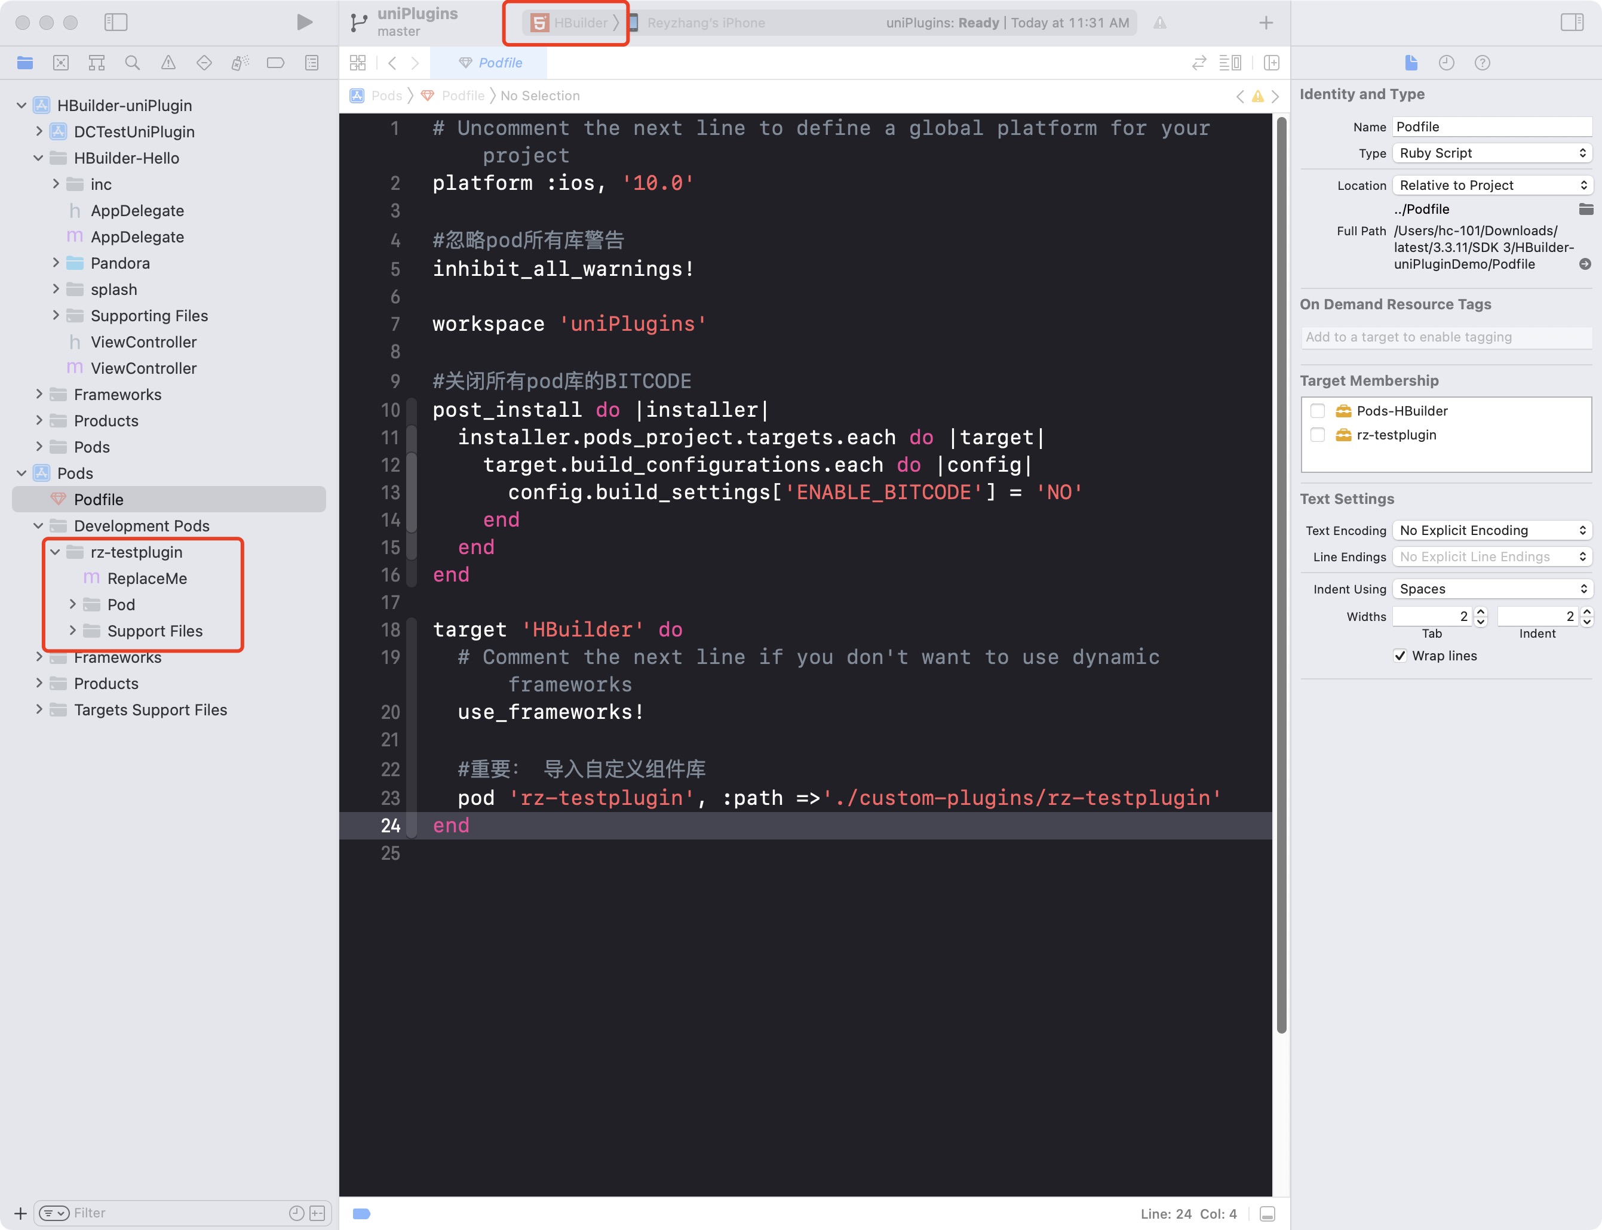Expand the DCTestUniPlugin project
Image resolution: width=1602 pixels, height=1230 pixels.
tap(39, 132)
